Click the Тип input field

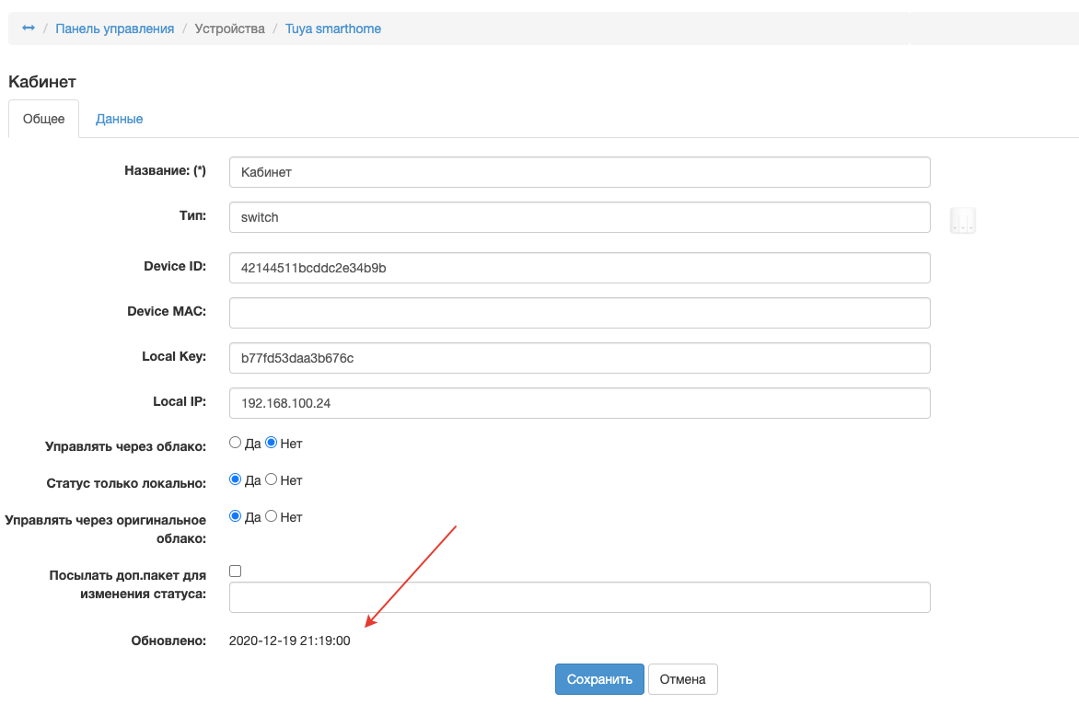pyautogui.click(x=579, y=218)
